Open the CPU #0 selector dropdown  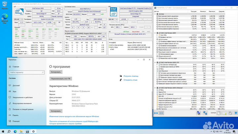click(19, 19)
